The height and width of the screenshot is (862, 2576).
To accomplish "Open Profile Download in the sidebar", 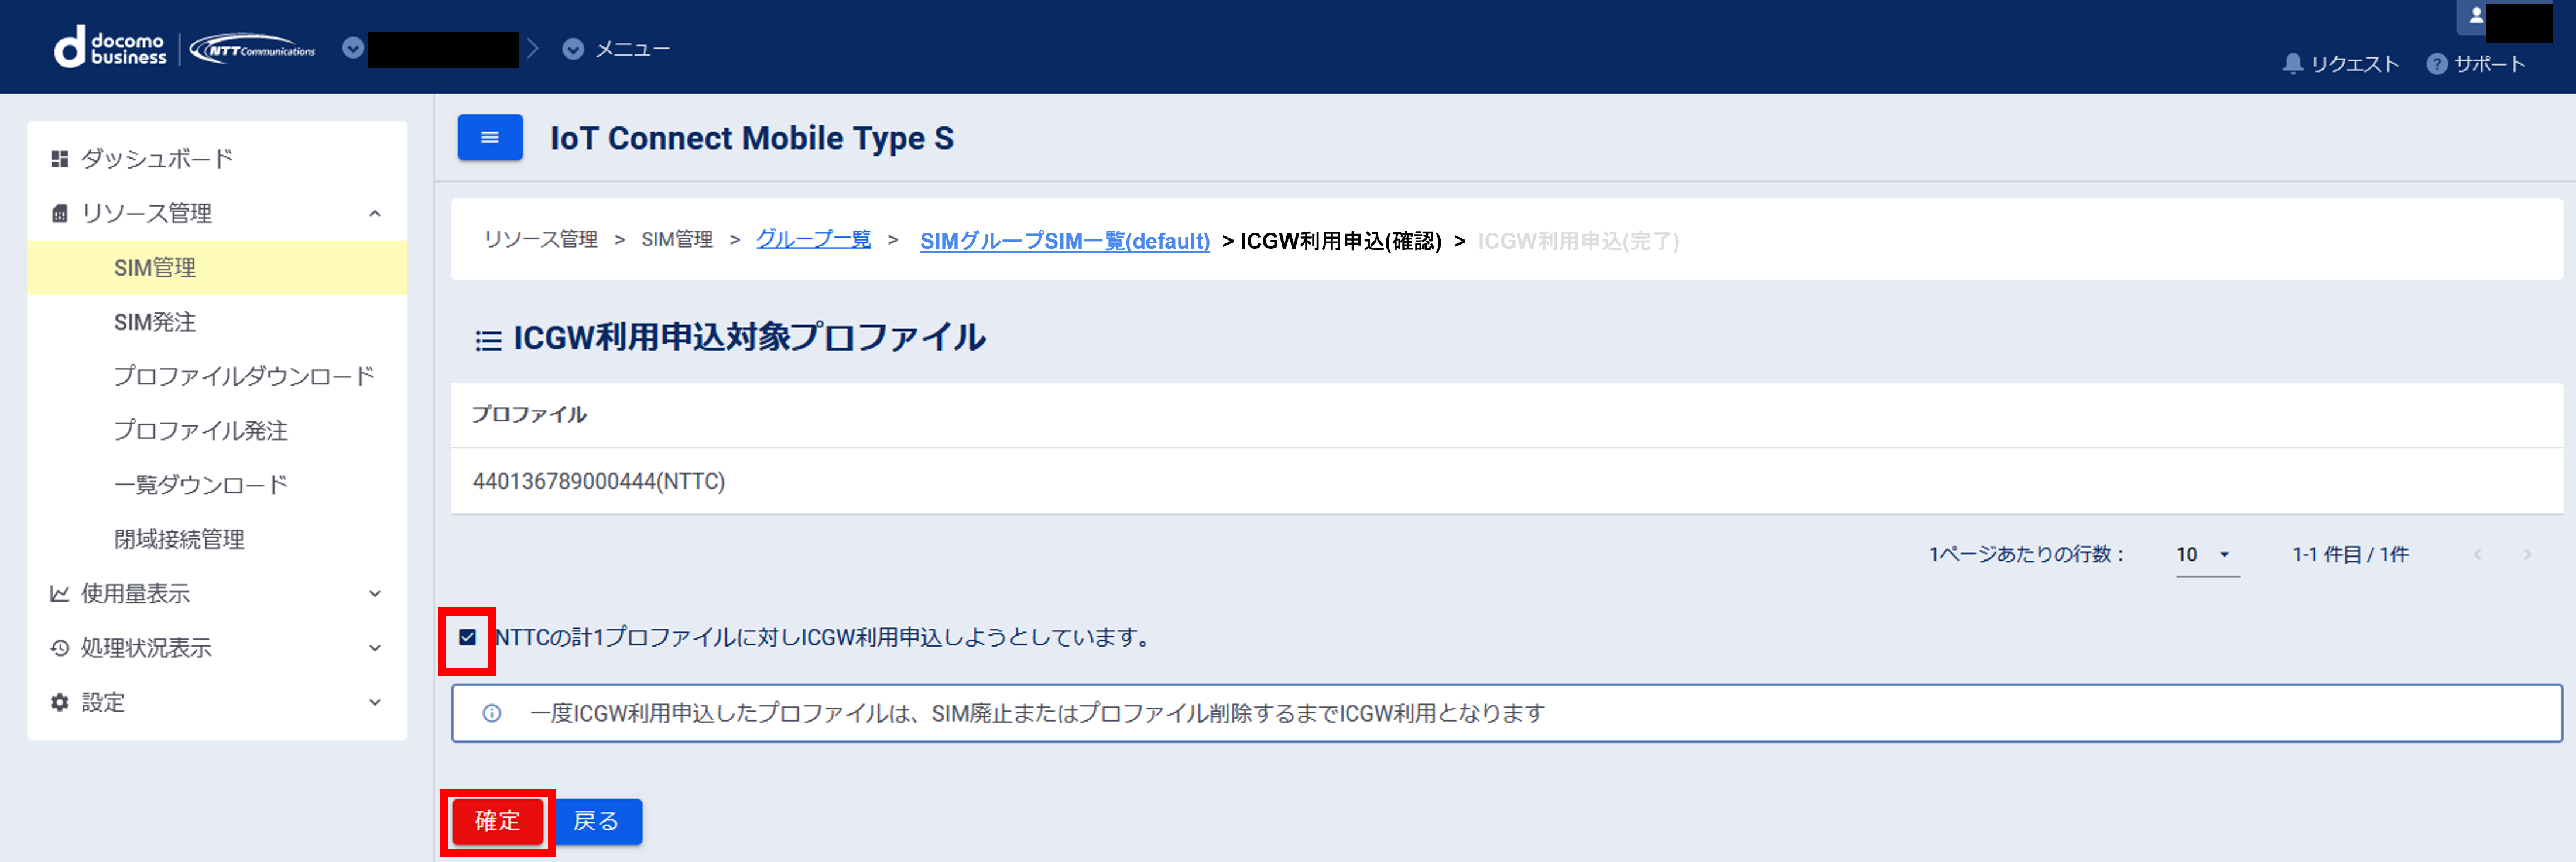I will (x=243, y=376).
